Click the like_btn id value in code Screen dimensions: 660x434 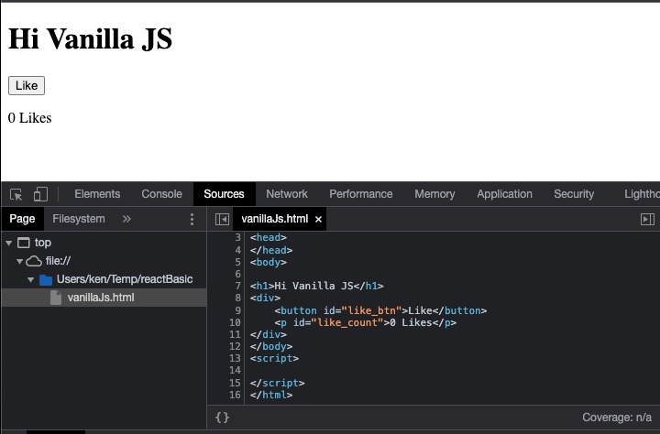coord(371,310)
